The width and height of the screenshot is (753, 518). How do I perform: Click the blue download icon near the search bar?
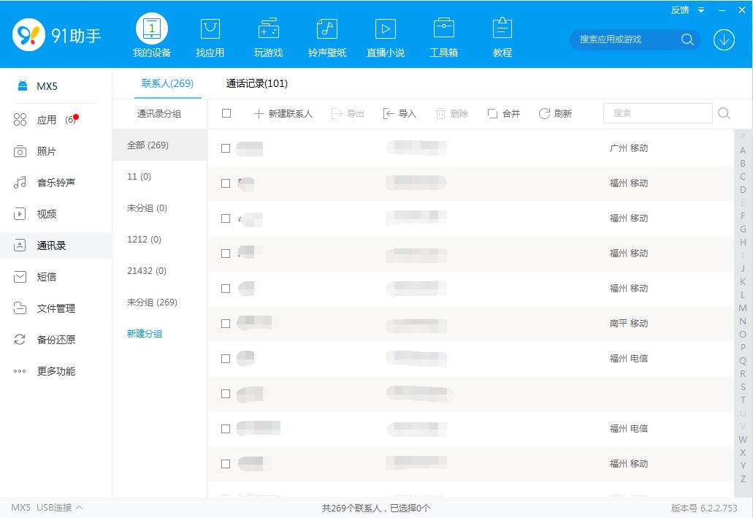[x=724, y=40]
